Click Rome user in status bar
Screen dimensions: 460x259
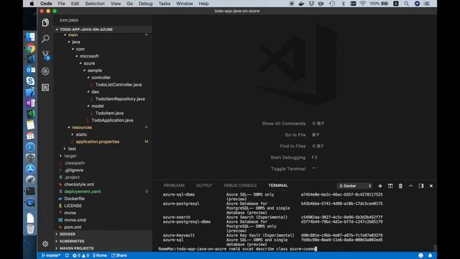pos(100,255)
